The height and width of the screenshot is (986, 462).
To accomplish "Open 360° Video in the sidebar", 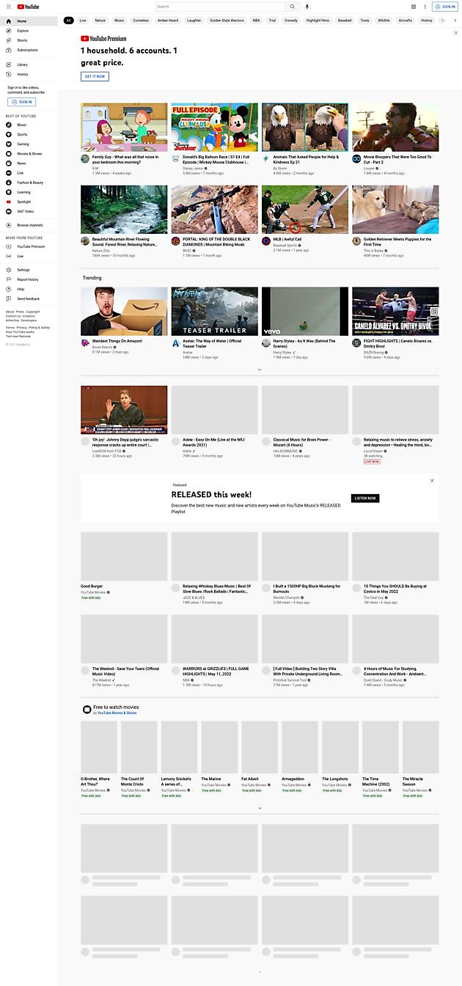I will (29, 211).
